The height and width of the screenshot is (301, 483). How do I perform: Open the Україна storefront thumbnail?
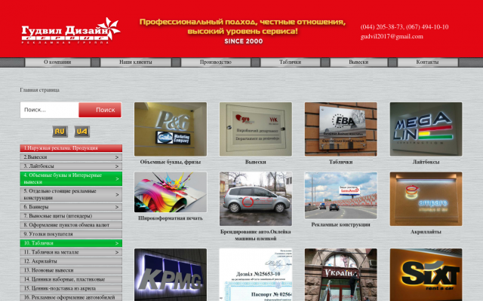pyautogui.click(x=340, y=275)
